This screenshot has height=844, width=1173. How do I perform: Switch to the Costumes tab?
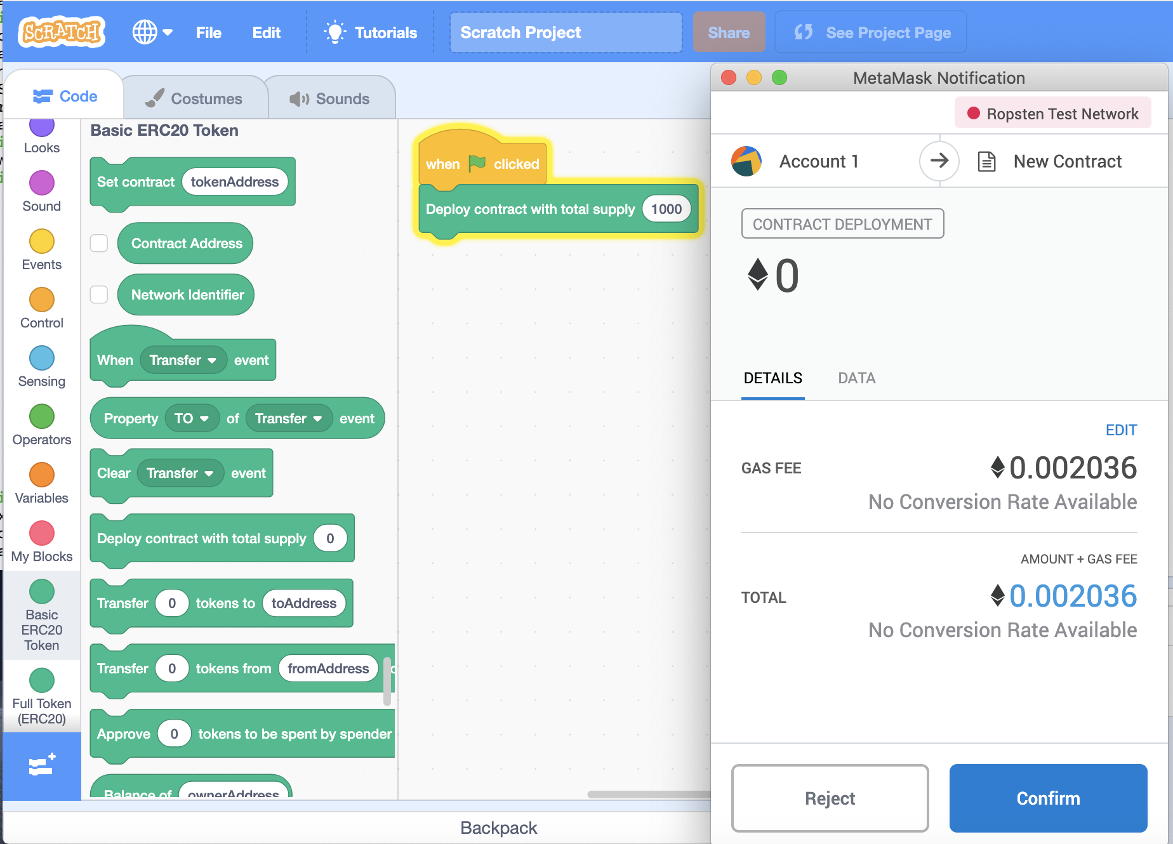point(194,98)
